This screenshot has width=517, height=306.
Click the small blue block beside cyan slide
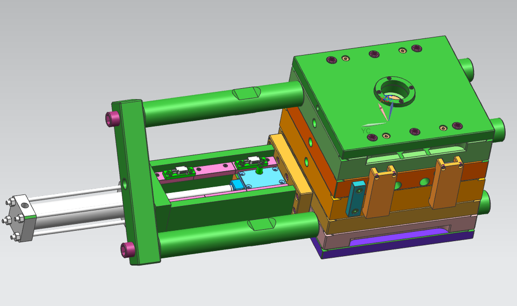(236, 185)
